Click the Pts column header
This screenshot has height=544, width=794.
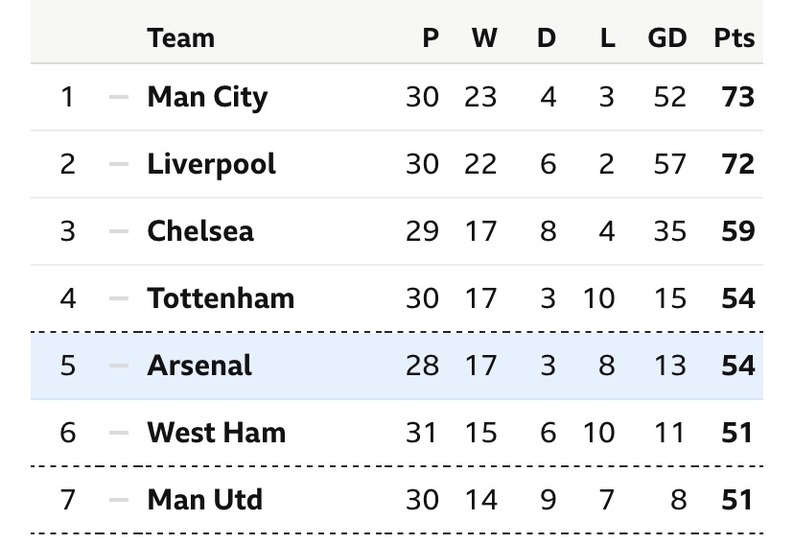tap(735, 38)
